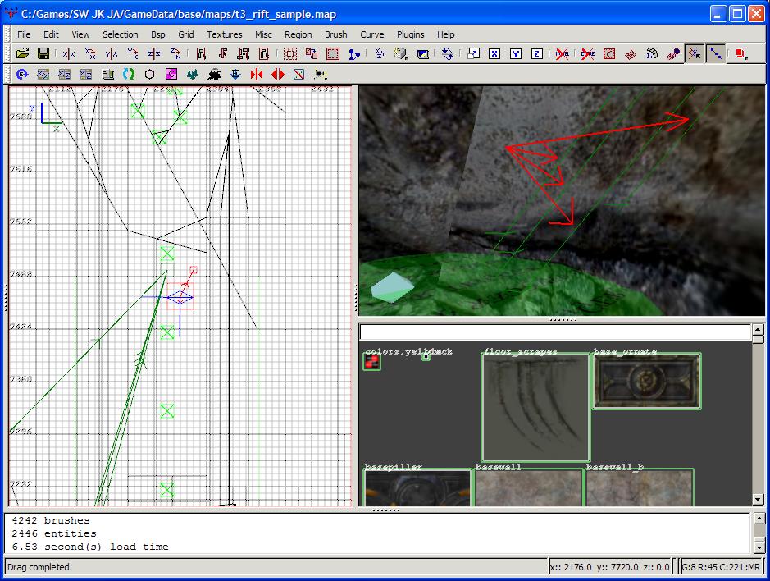
Task: Flip selection along the X axis
Action: [69, 53]
